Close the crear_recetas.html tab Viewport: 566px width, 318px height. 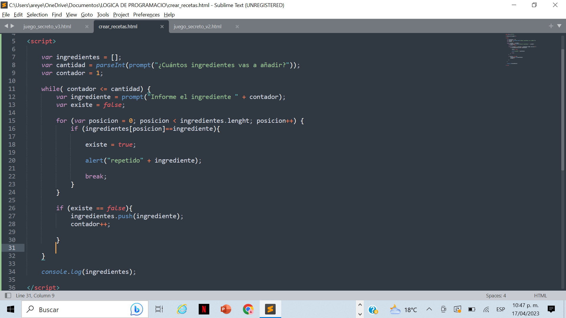pyautogui.click(x=162, y=26)
